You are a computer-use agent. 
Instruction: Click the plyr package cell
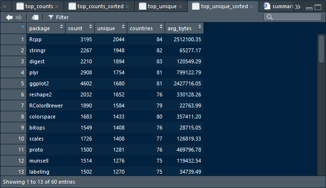[46, 72]
